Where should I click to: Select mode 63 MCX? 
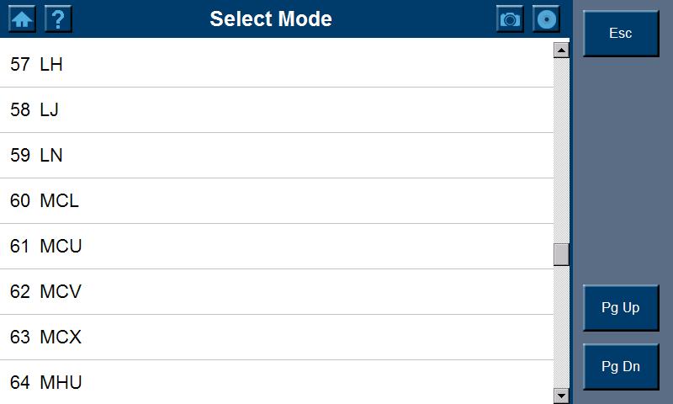click(x=276, y=338)
